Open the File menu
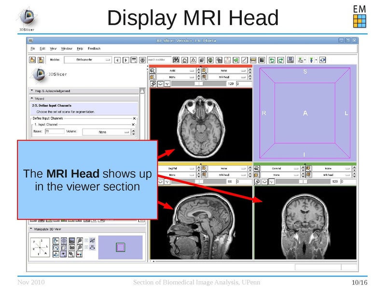This screenshot has height=290, width=386. click(x=33, y=48)
